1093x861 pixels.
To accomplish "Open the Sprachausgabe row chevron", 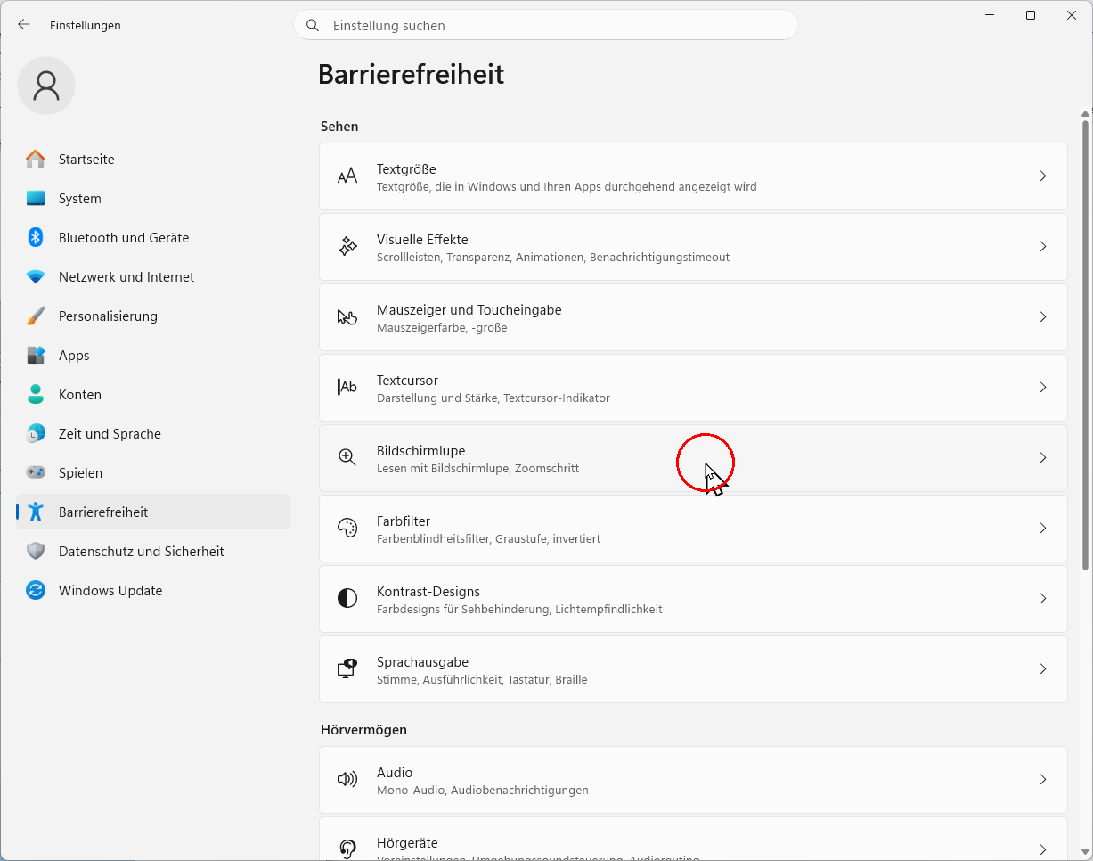I will (x=1043, y=669).
